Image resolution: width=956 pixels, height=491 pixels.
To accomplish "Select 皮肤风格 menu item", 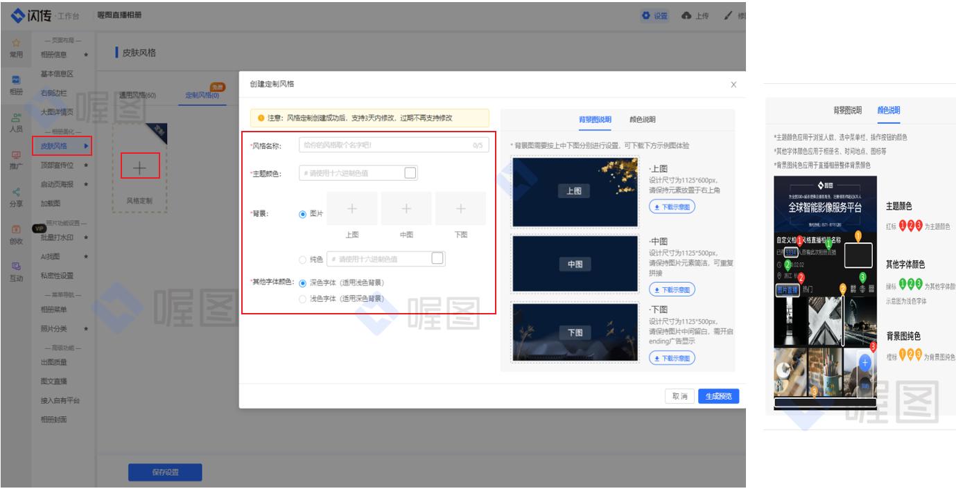I will click(62, 146).
